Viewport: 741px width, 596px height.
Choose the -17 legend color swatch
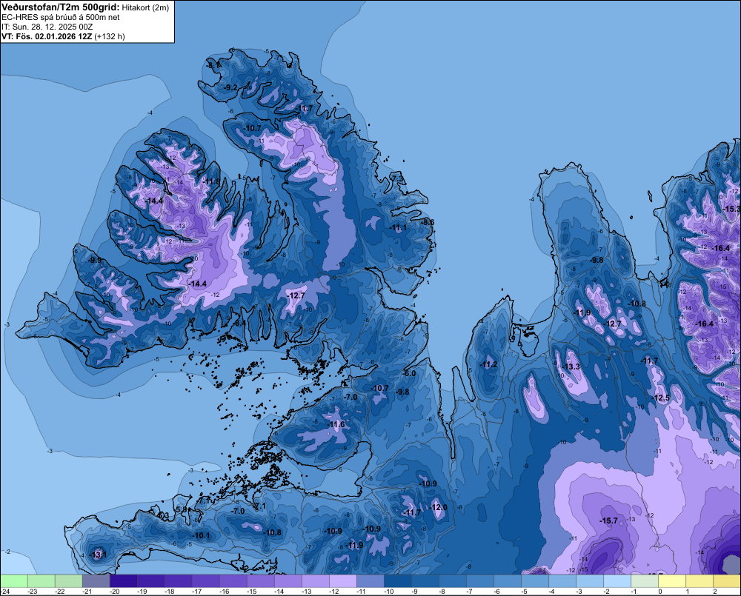[205, 580]
